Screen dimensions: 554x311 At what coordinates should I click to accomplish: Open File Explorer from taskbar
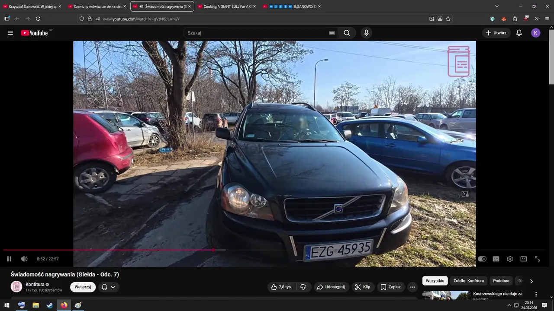click(x=35, y=305)
